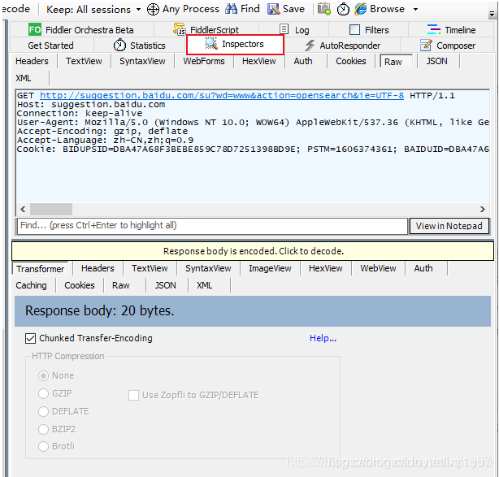
Task: Click the Any Process crosshair icon
Action: tap(153, 9)
